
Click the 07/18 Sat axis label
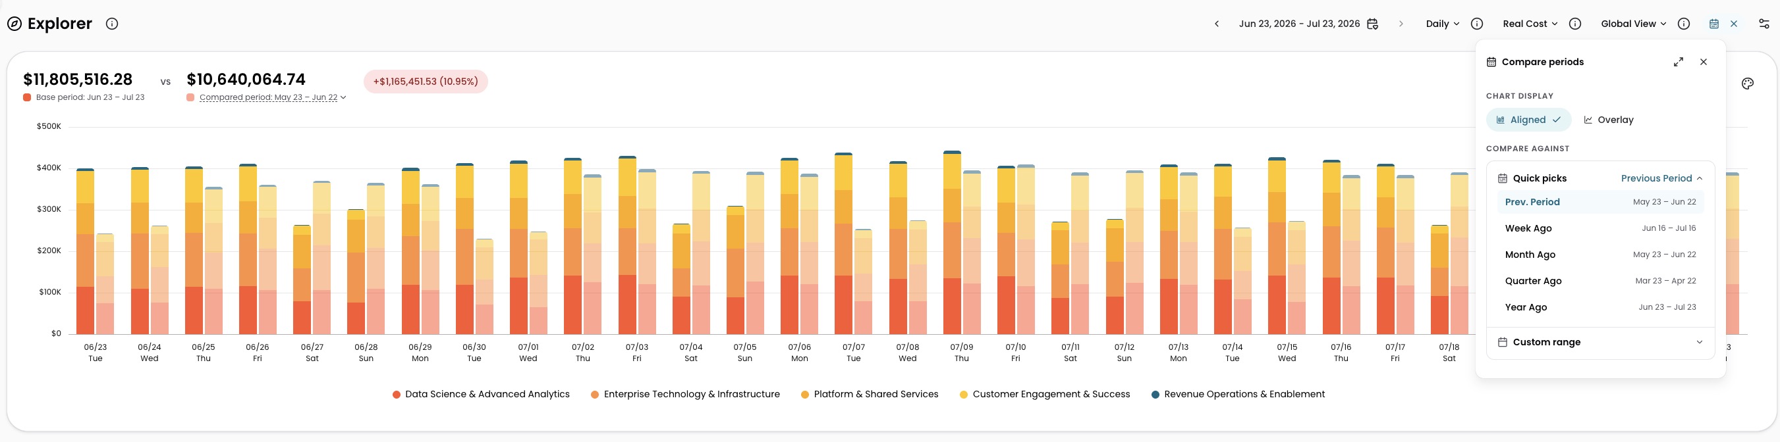pos(1449,353)
